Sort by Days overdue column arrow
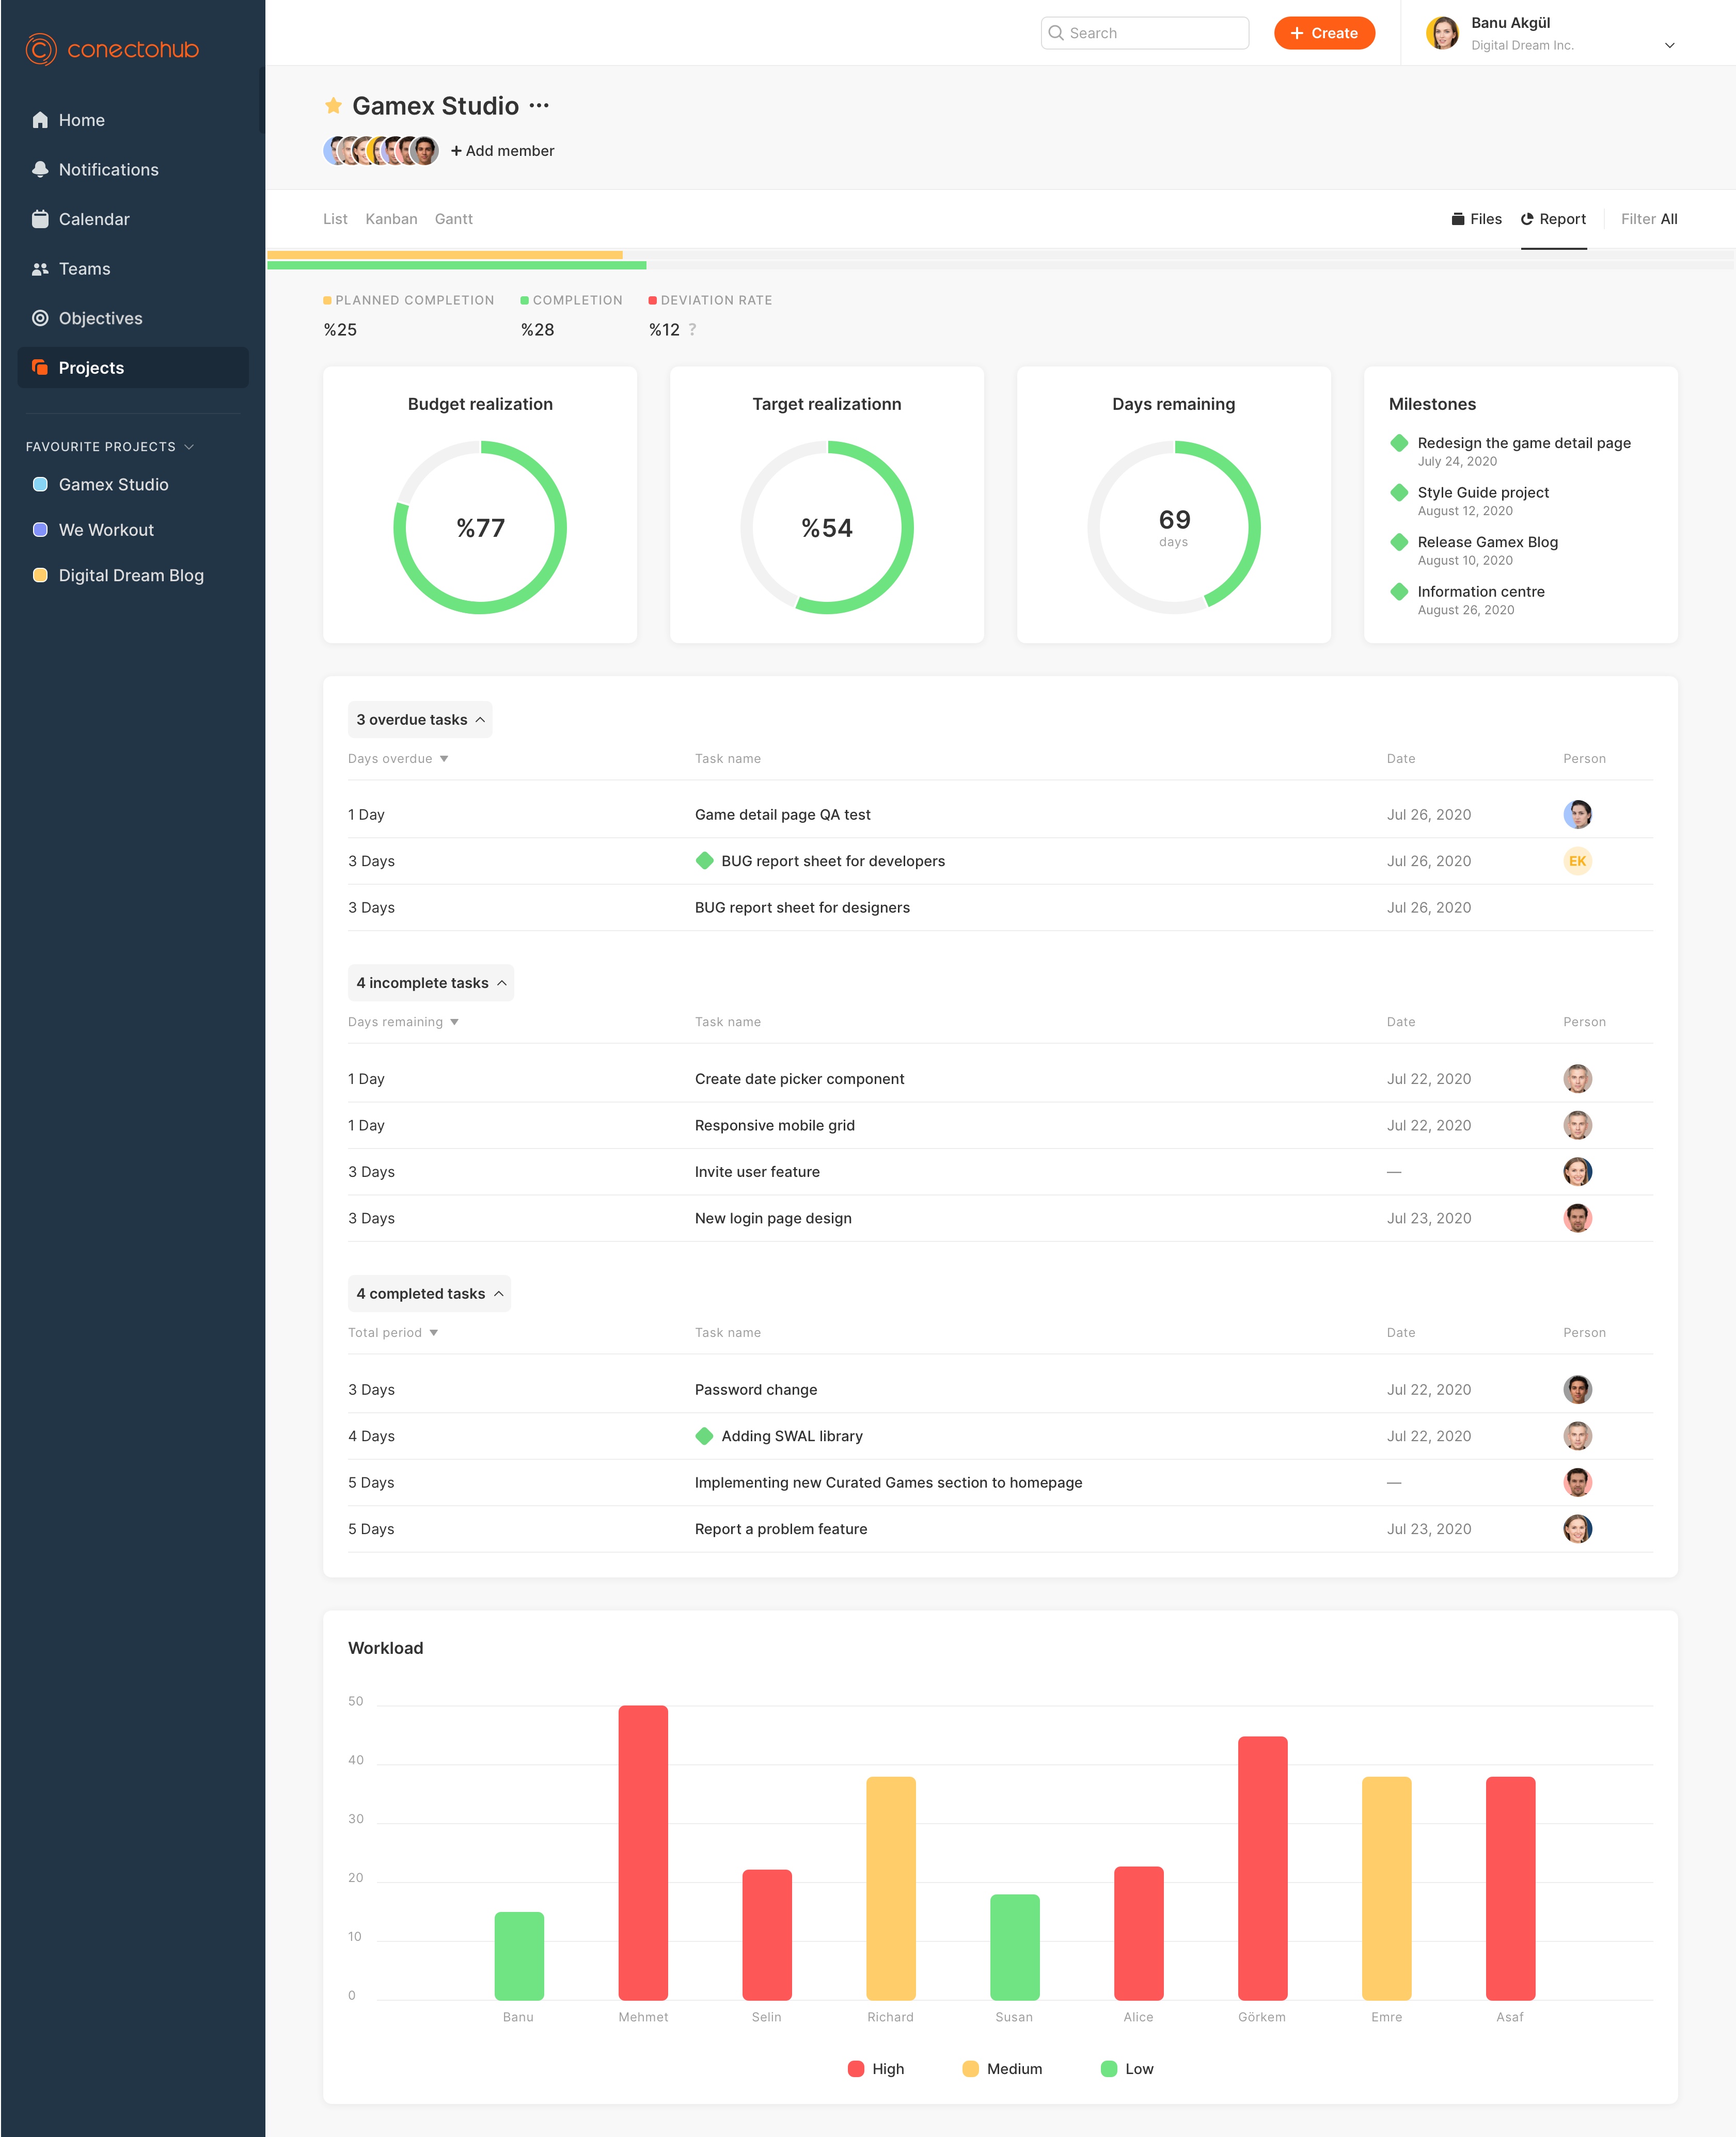Image resolution: width=1736 pixels, height=2137 pixels. [444, 759]
